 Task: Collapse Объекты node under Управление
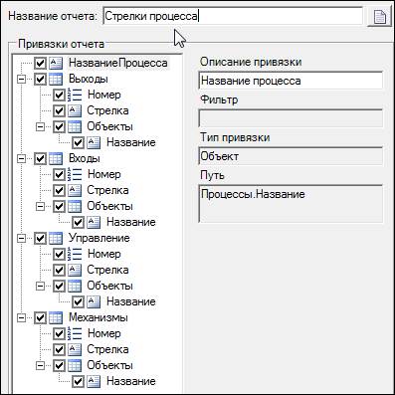click(40, 286)
